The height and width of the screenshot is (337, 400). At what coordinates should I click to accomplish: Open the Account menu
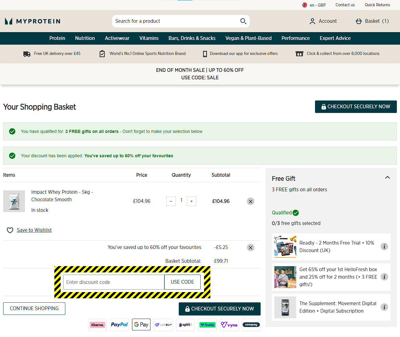323,21
